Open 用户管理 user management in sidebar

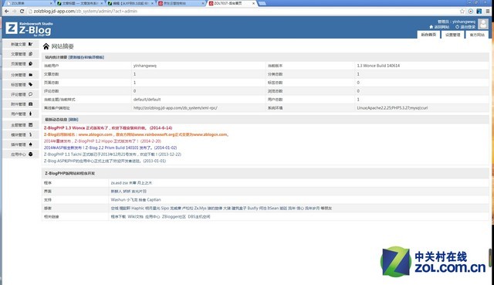click(21, 114)
